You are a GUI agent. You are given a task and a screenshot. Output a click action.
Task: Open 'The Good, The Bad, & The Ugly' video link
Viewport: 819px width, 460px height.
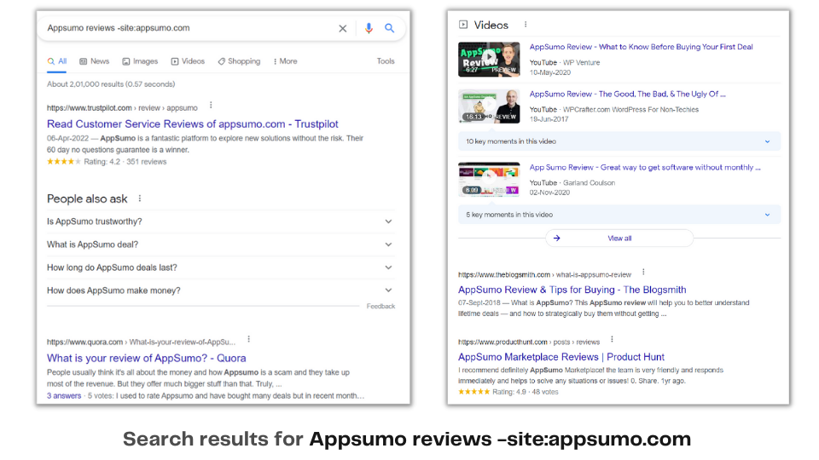click(x=627, y=95)
